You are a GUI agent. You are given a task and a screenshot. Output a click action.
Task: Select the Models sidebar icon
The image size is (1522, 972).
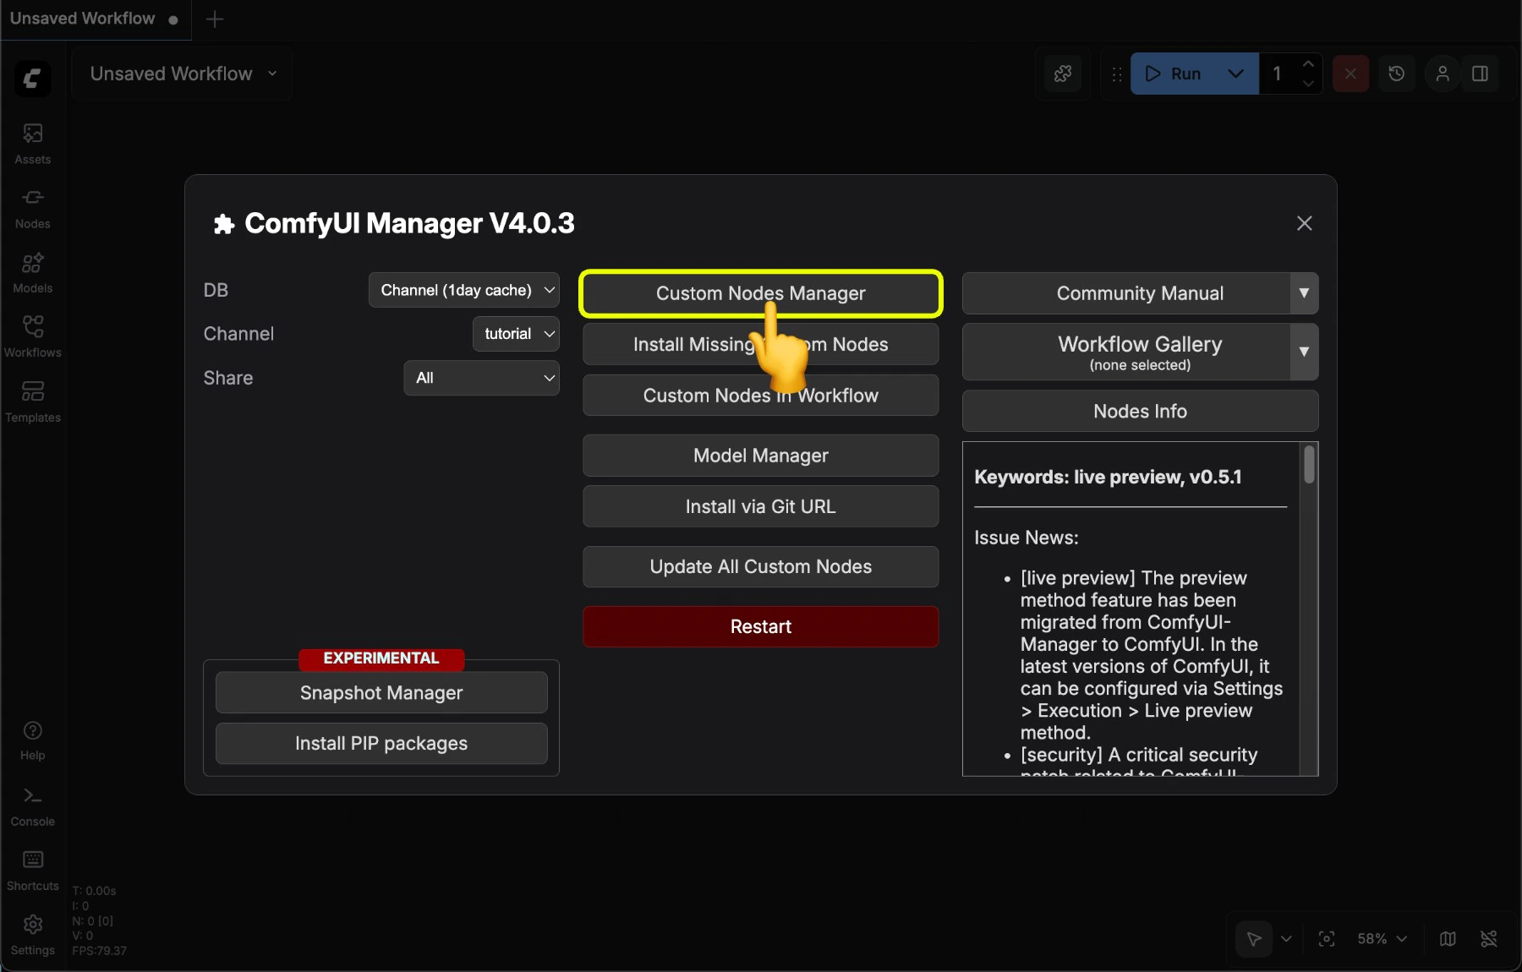[32, 272]
